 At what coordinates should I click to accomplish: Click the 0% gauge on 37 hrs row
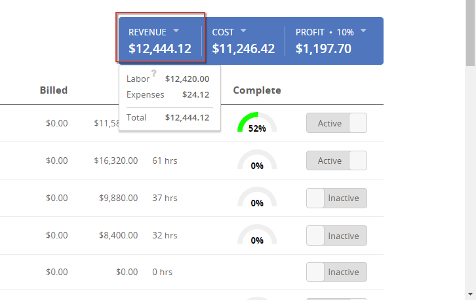pos(257,197)
